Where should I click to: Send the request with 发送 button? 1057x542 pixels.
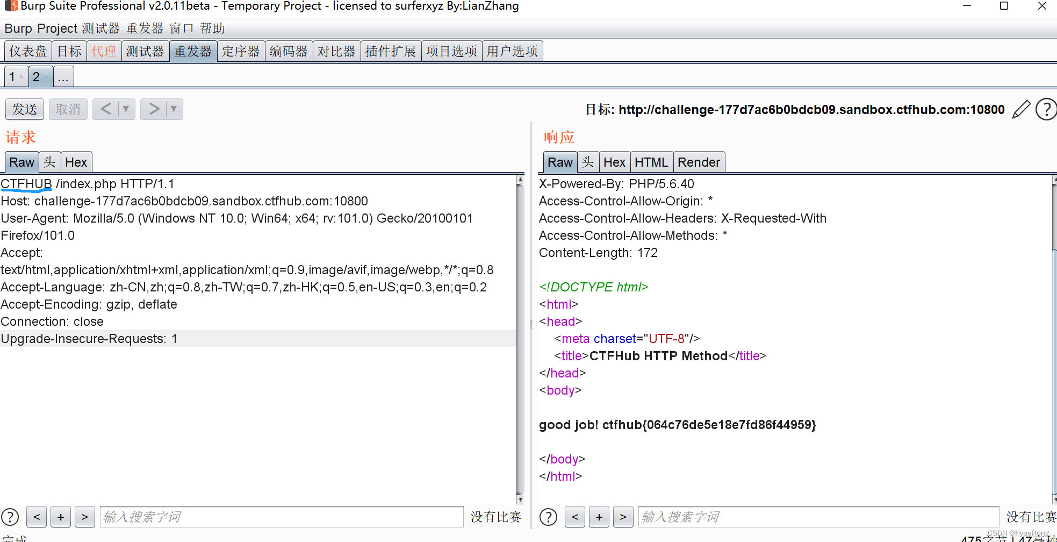[25, 109]
